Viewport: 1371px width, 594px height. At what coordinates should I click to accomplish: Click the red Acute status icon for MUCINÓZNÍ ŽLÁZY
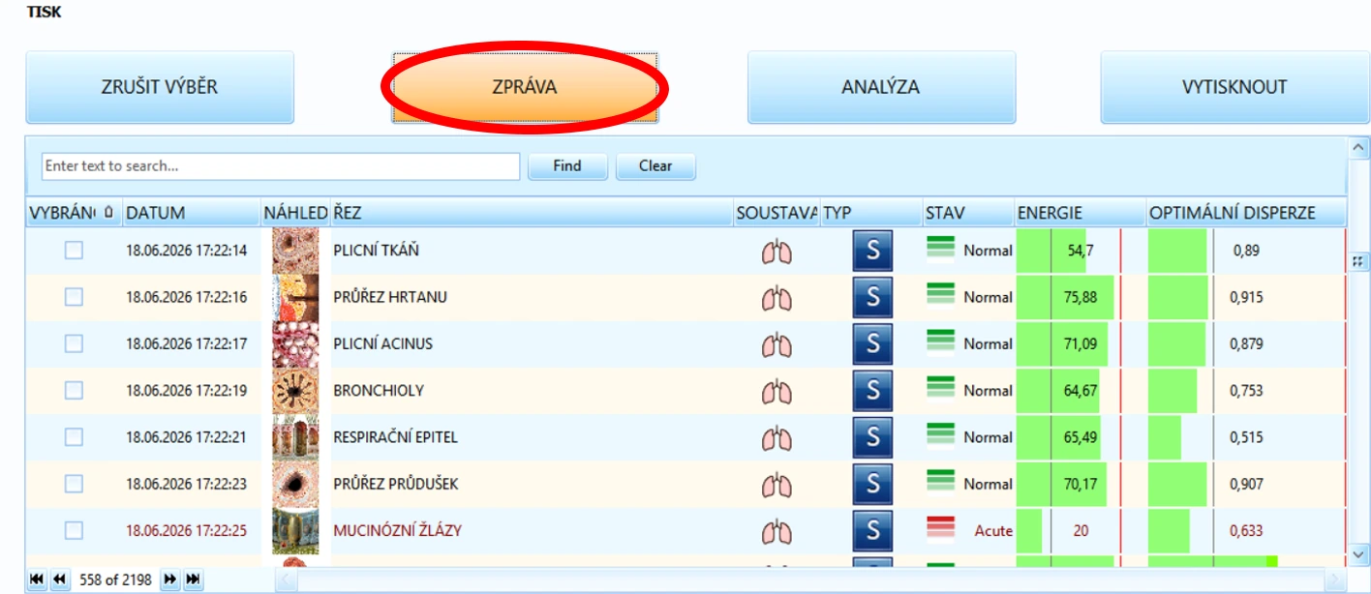pyautogui.click(x=941, y=528)
